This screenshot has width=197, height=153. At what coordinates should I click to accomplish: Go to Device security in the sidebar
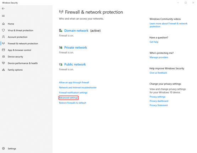point(16,57)
